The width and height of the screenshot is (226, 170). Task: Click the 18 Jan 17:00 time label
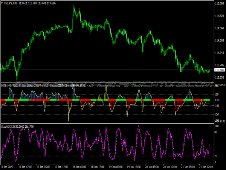click(x=98, y=167)
